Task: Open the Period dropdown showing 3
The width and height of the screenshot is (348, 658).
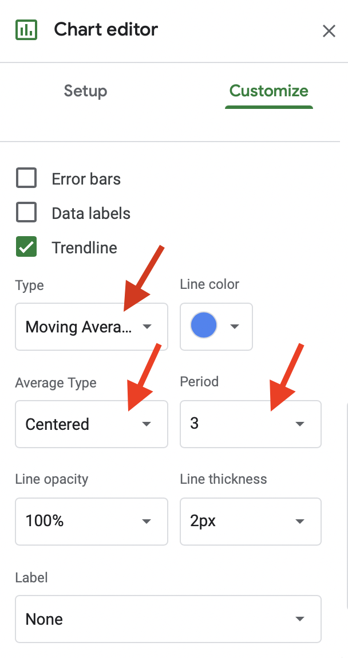Action: [251, 424]
